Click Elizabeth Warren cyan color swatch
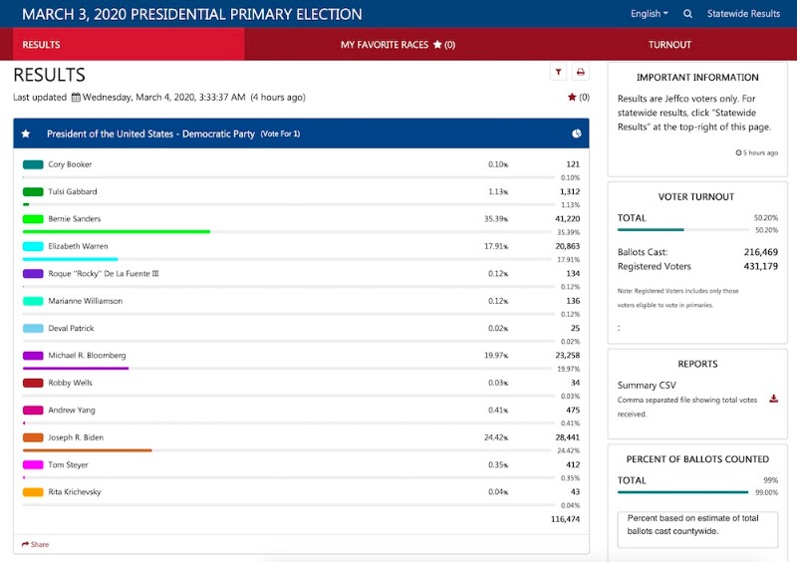The width and height of the screenshot is (797, 562). [33, 246]
